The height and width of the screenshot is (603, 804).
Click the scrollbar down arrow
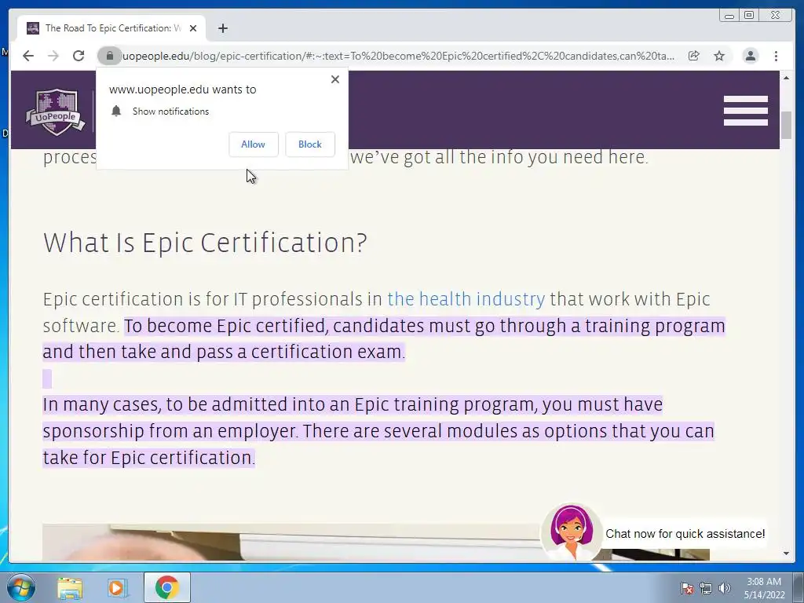tap(787, 554)
